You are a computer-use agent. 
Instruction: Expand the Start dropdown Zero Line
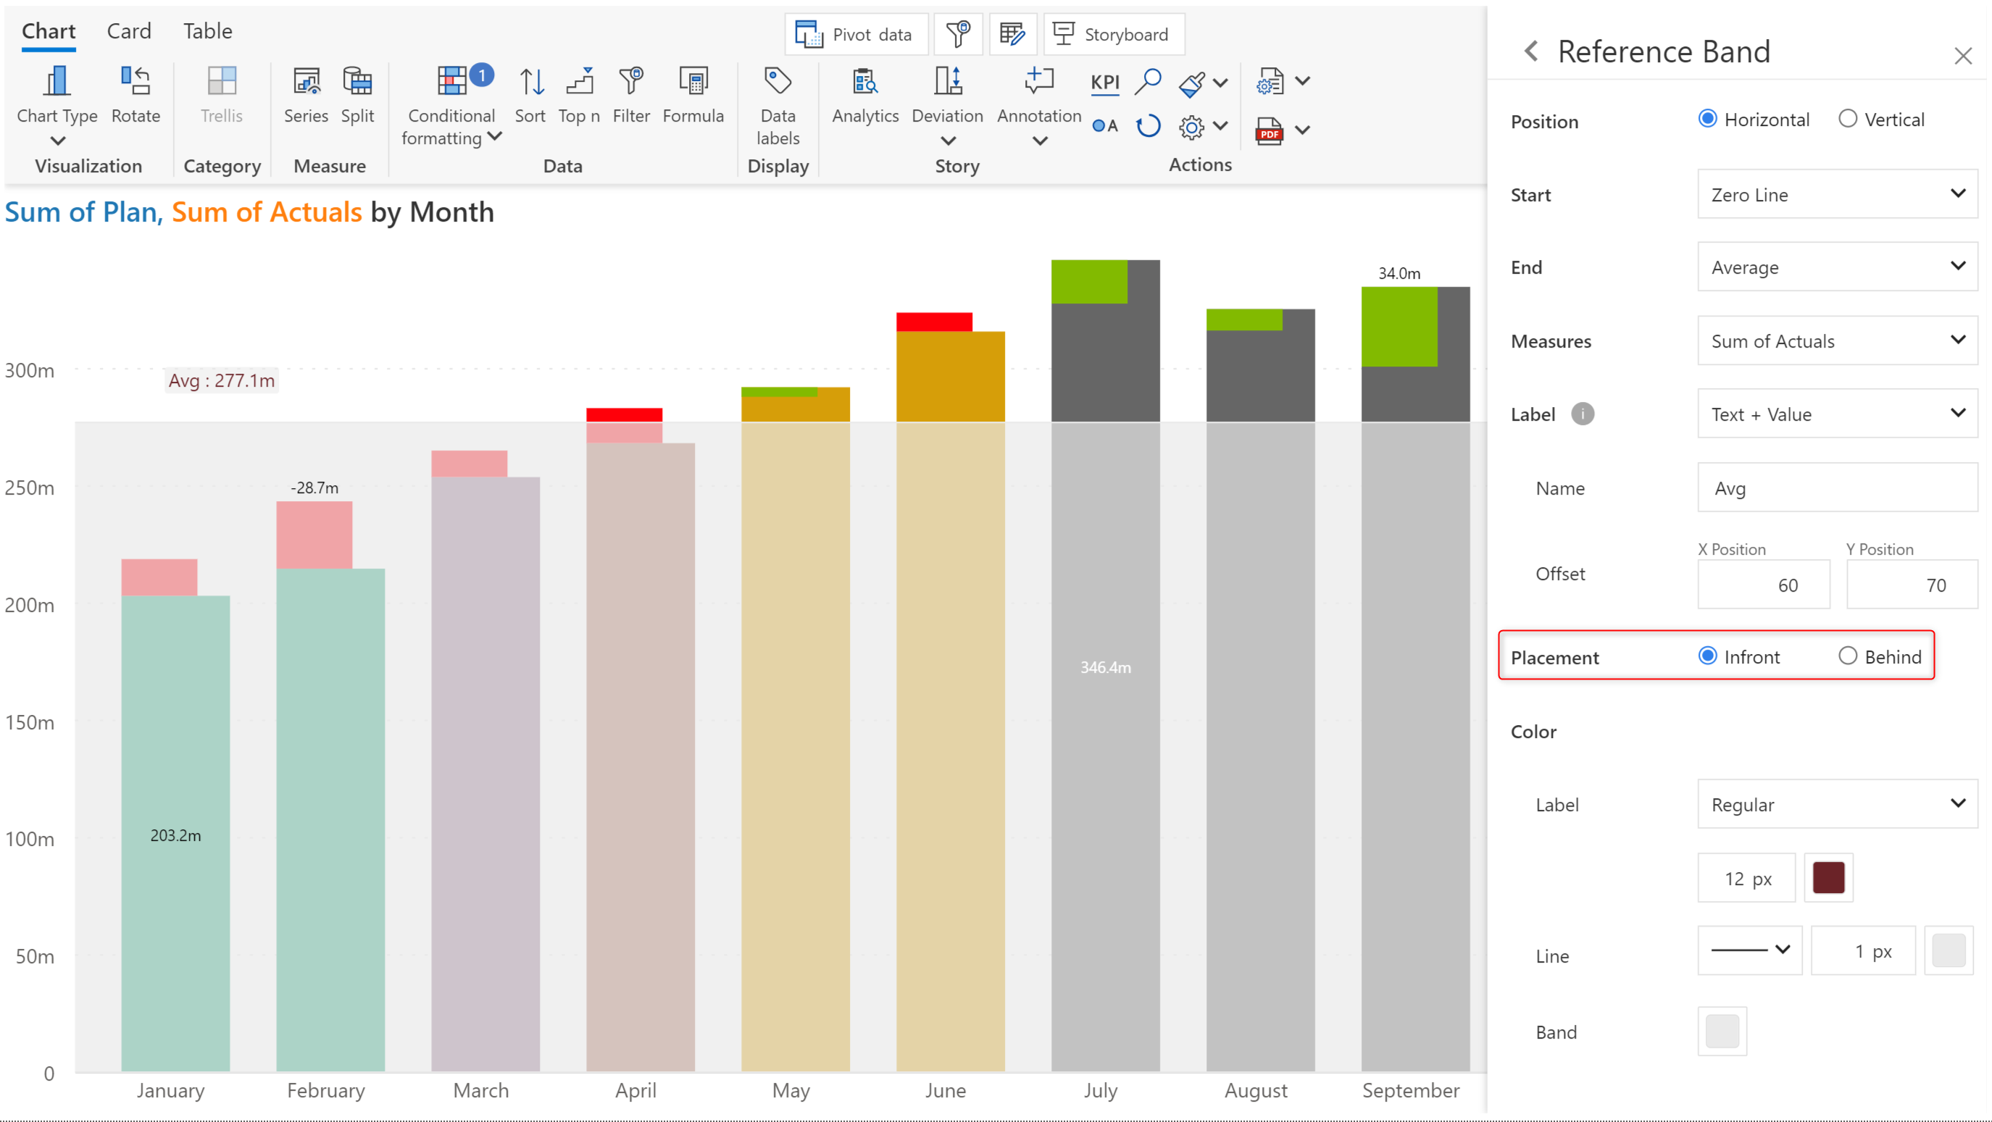coord(1837,194)
